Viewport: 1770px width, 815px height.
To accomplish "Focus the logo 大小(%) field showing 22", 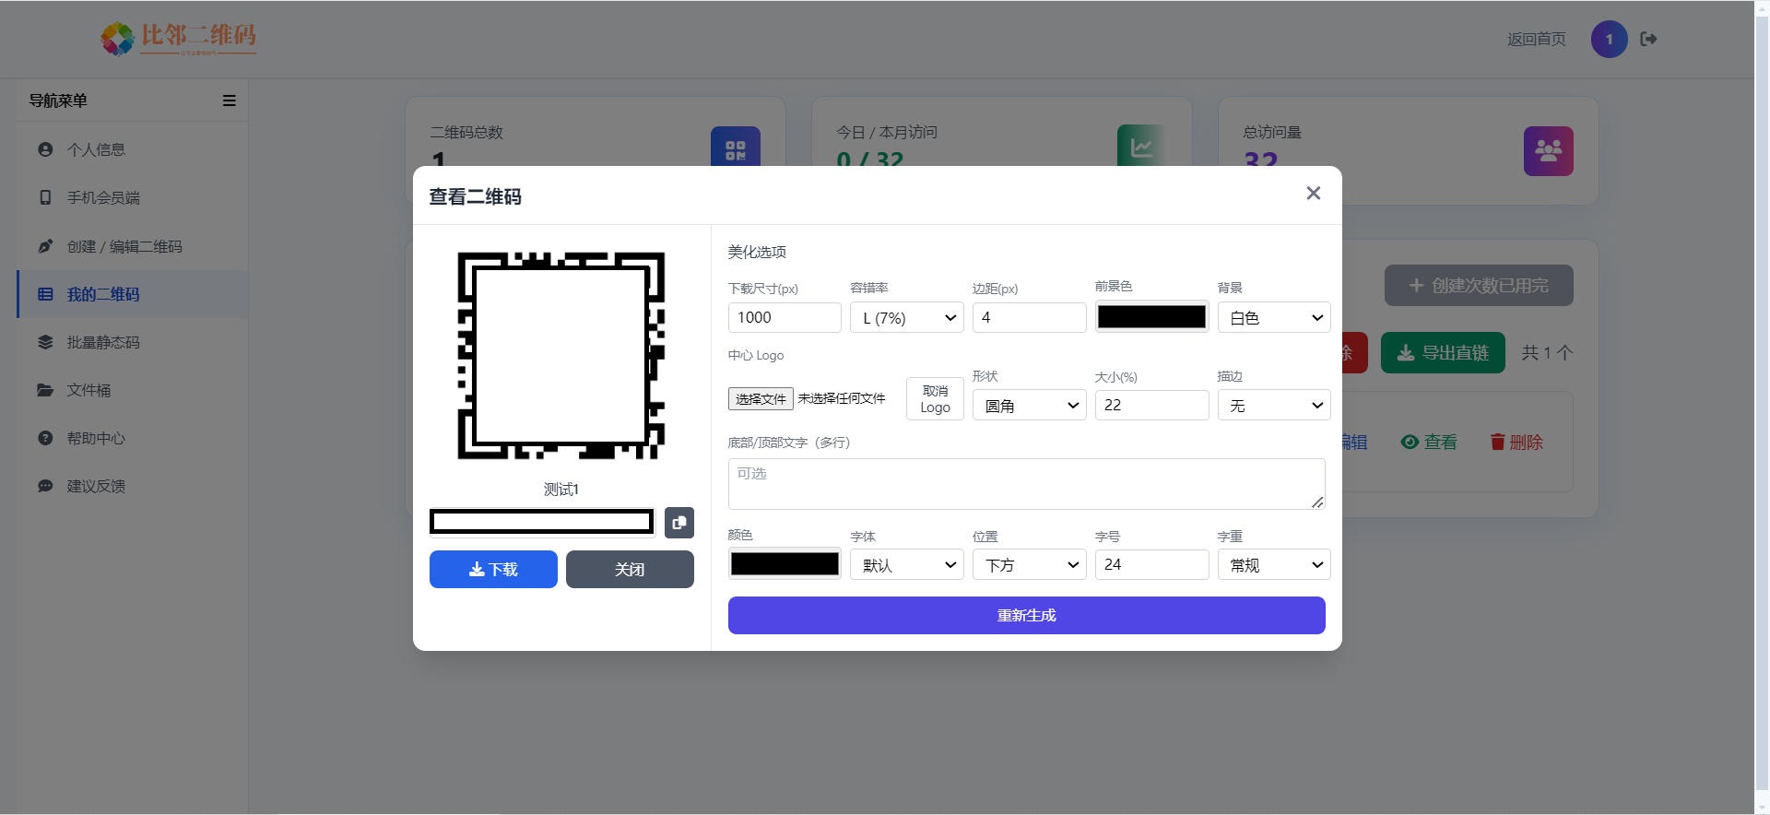I will (x=1151, y=406).
